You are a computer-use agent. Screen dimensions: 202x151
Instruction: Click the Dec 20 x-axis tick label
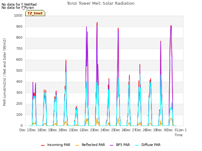pyautogui.click(x=57, y=130)
